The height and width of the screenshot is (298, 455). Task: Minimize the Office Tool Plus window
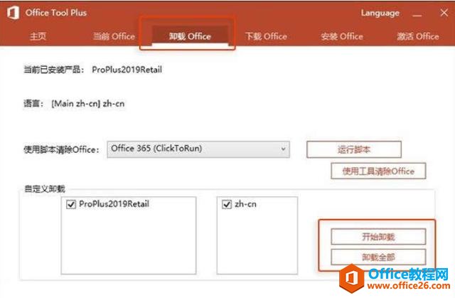pyautogui.click(x=417, y=14)
